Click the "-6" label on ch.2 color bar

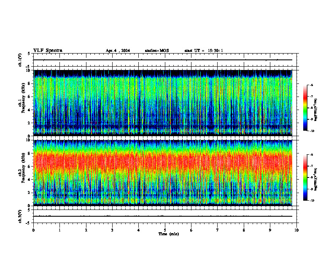pyautogui.click(x=311, y=155)
